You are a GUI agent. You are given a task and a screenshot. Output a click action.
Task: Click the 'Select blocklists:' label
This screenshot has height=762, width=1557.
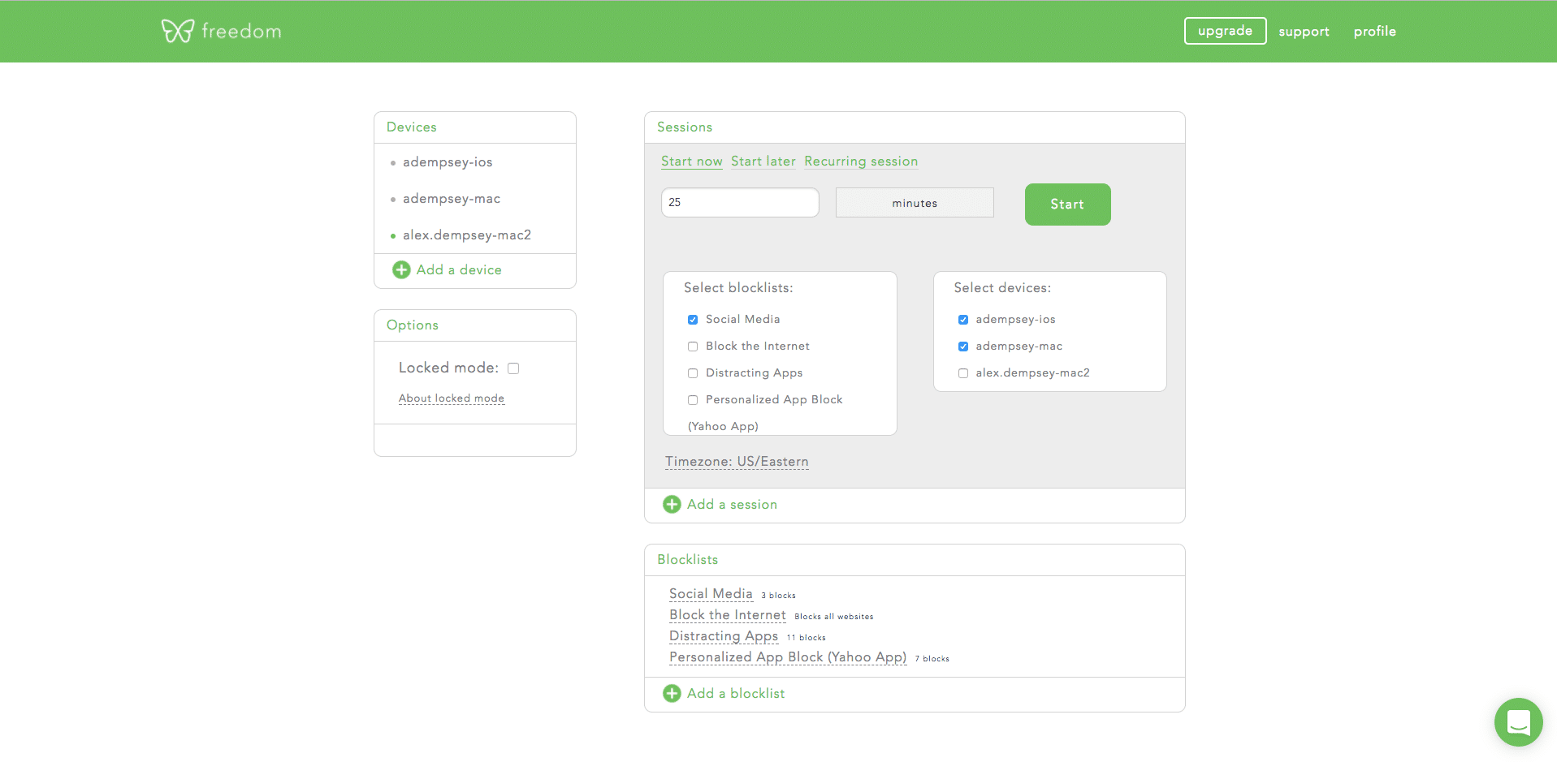[x=738, y=288]
